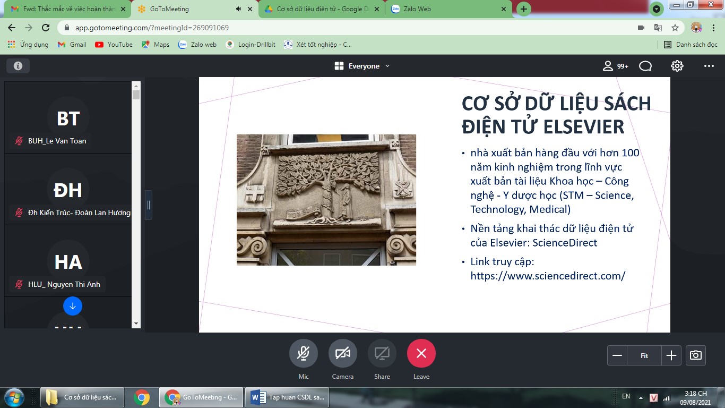This screenshot has width=725, height=408.
Task: Unmute the microphone with Mic button
Action: 304,353
